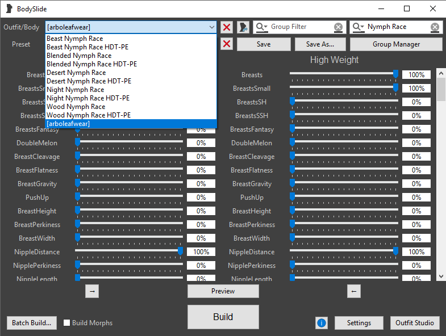Show the outfit Preview window
The width and height of the screenshot is (446, 336).
pyautogui.click(x=223, y=291)
